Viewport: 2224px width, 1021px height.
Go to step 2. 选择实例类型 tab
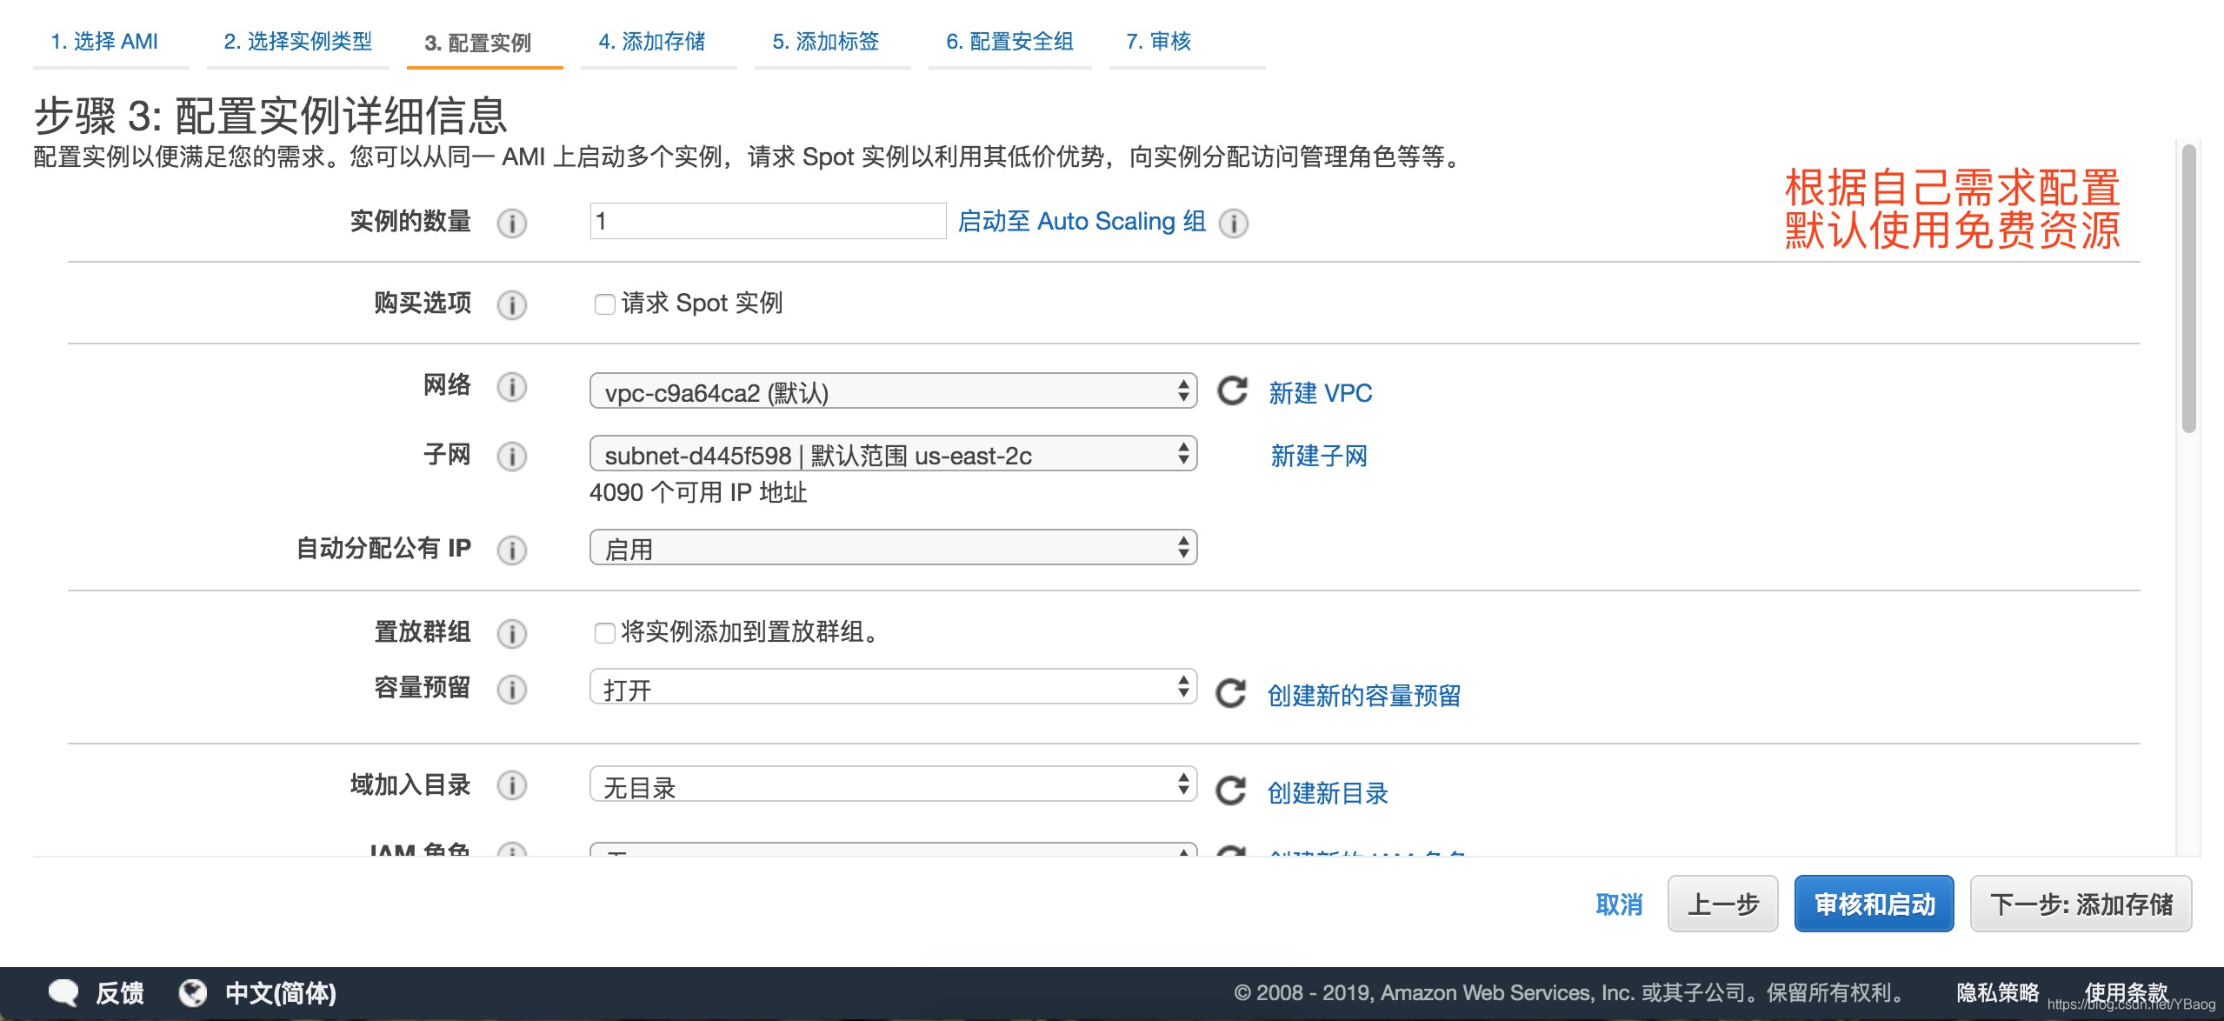point(297,41)
